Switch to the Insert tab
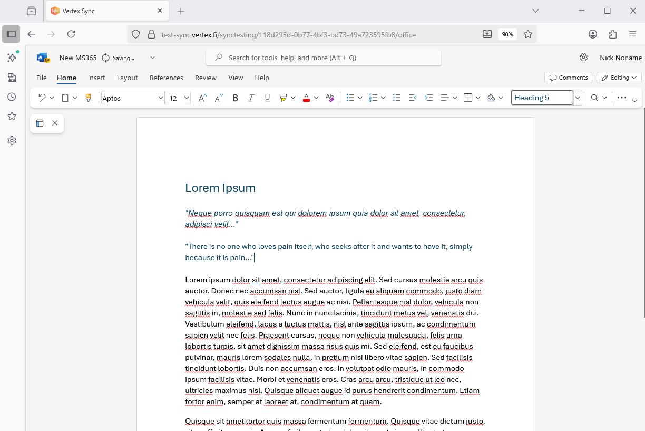Image resolution: width=645 pixels, height=431 pixels. (x=96, y=78)
